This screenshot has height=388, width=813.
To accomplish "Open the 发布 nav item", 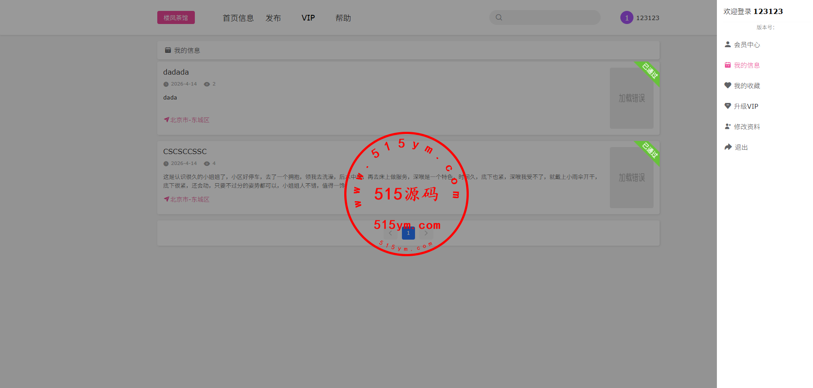I will (x=273, y=18).
